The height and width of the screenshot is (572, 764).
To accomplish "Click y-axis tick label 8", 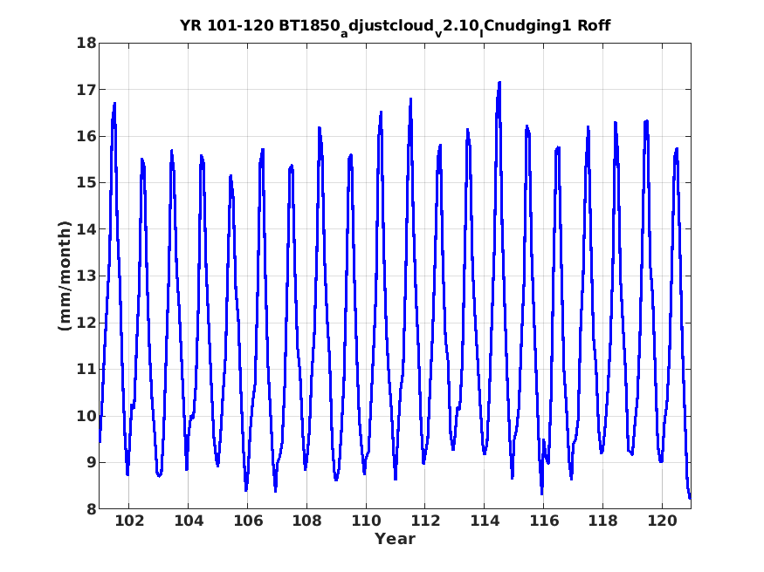I will (92, 509).
